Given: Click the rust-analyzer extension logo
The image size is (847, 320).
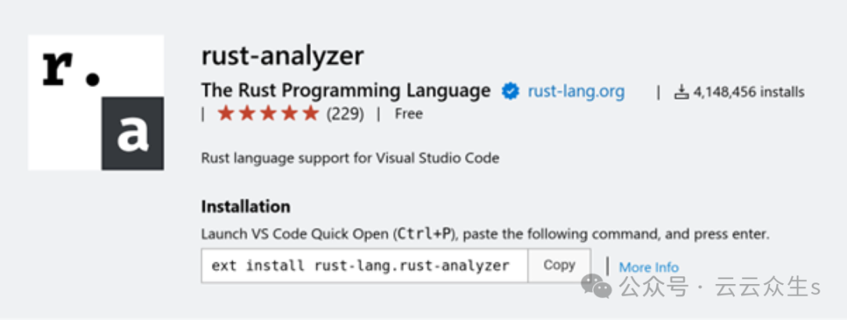Looking at the screenshot, I should [96, 102].
